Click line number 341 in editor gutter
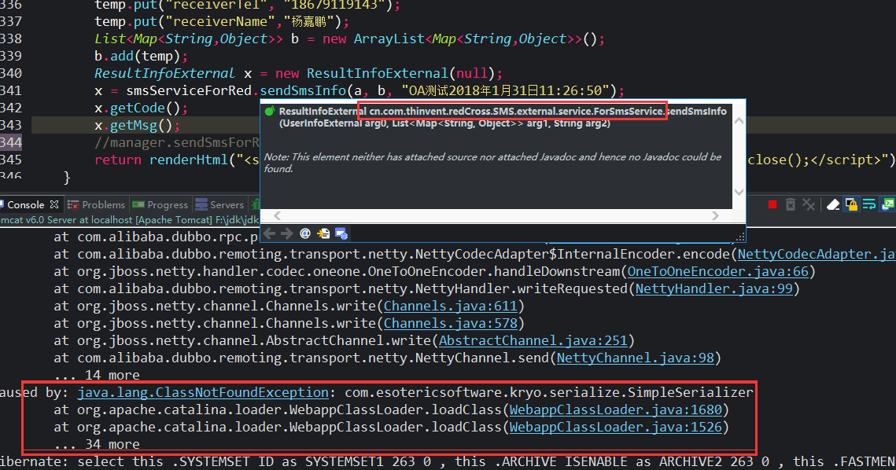Image resolution: width=896 pixels, height=470 pixels. (x=11, y=90)
